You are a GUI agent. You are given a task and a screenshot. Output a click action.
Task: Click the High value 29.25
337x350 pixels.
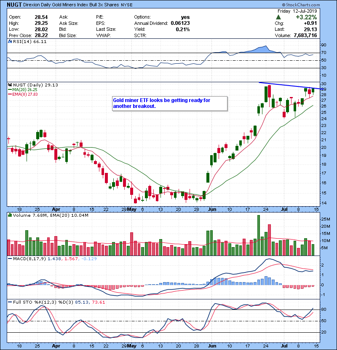tap(41, 23)
